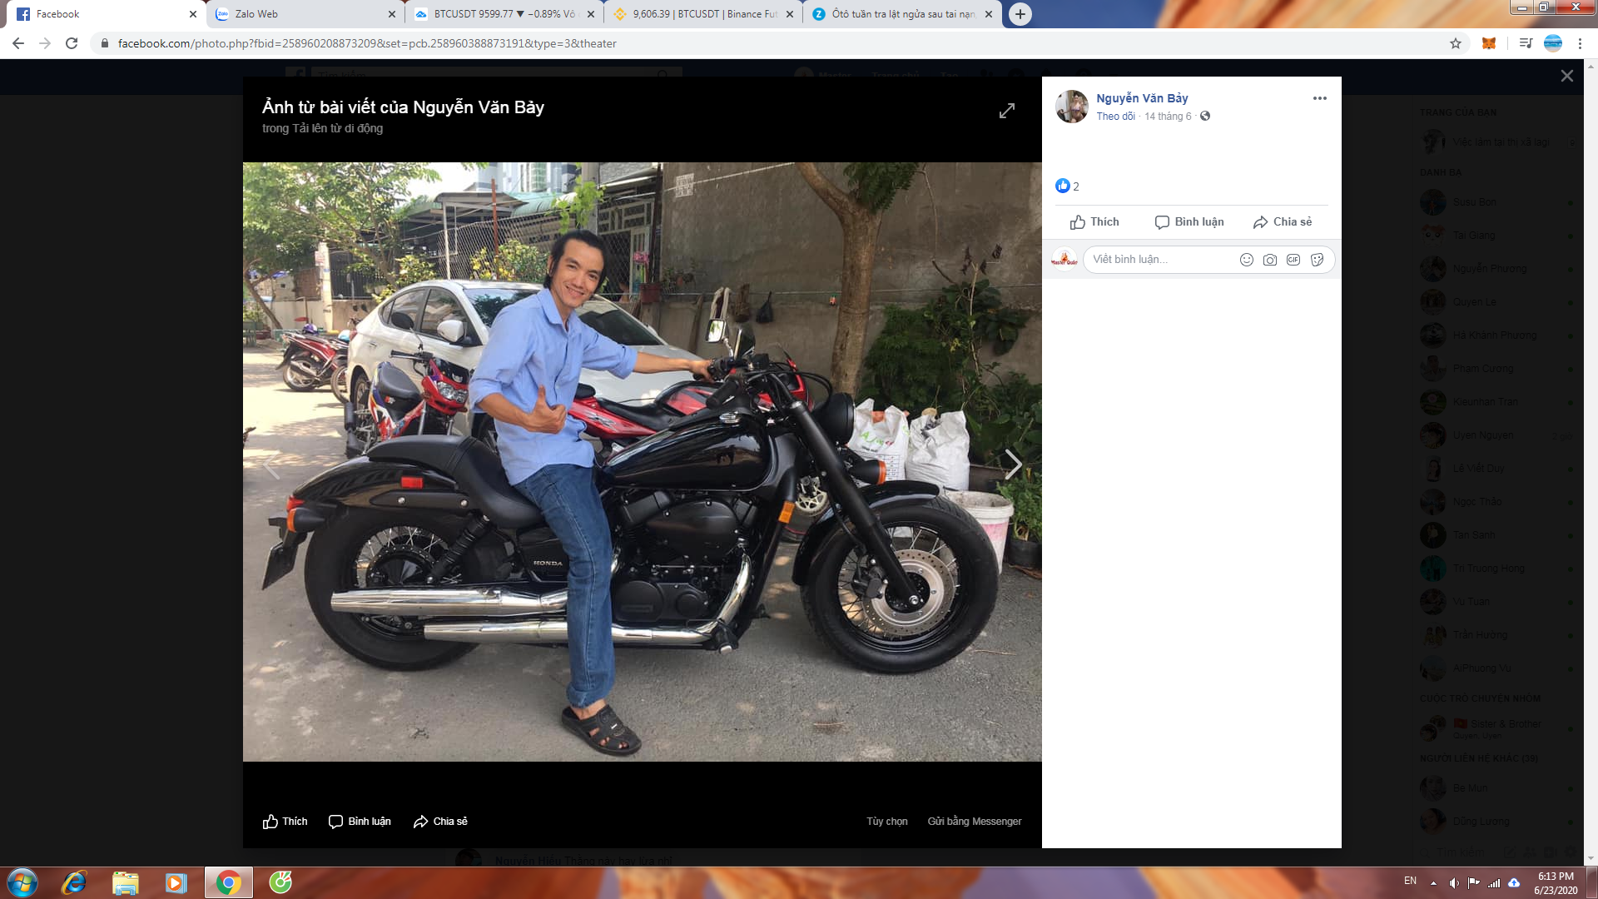Screen dimensions: 1598x899
Task: Open Internet Explorer from the taskbar
Action: pos(74,882)
